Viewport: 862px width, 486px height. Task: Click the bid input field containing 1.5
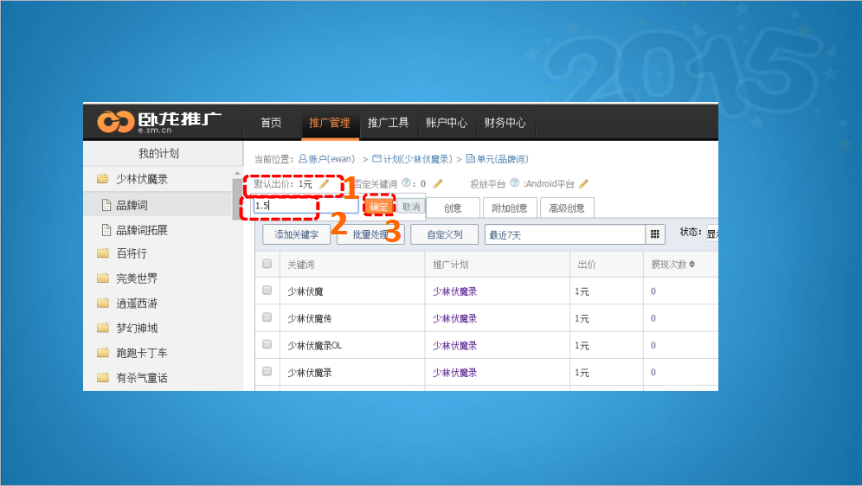point(305,207)
